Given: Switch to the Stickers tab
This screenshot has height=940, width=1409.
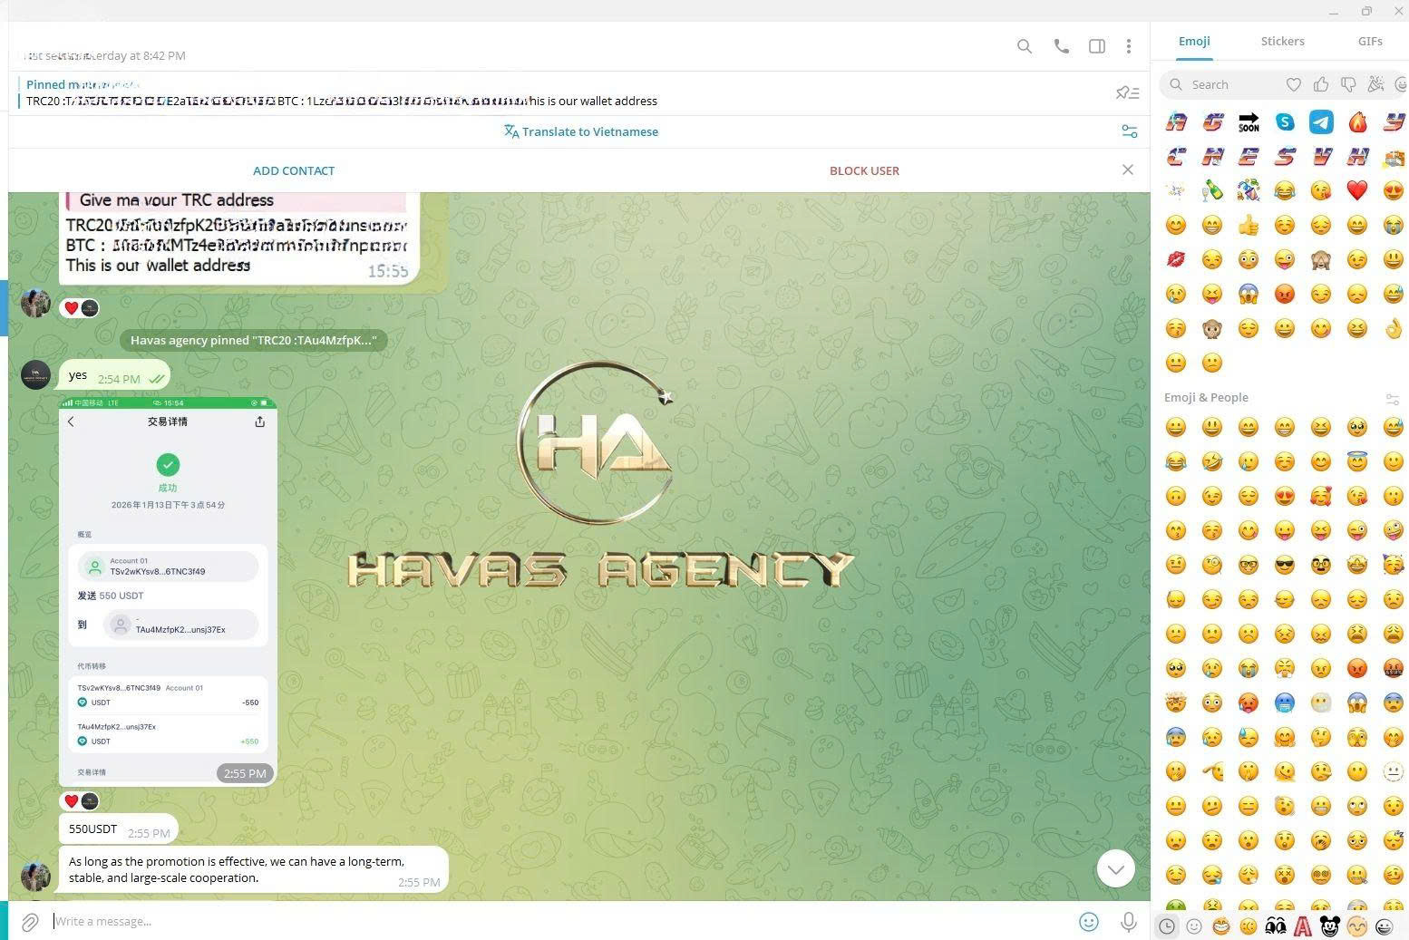Looking at the screenshot, I should click(1282, 41).
